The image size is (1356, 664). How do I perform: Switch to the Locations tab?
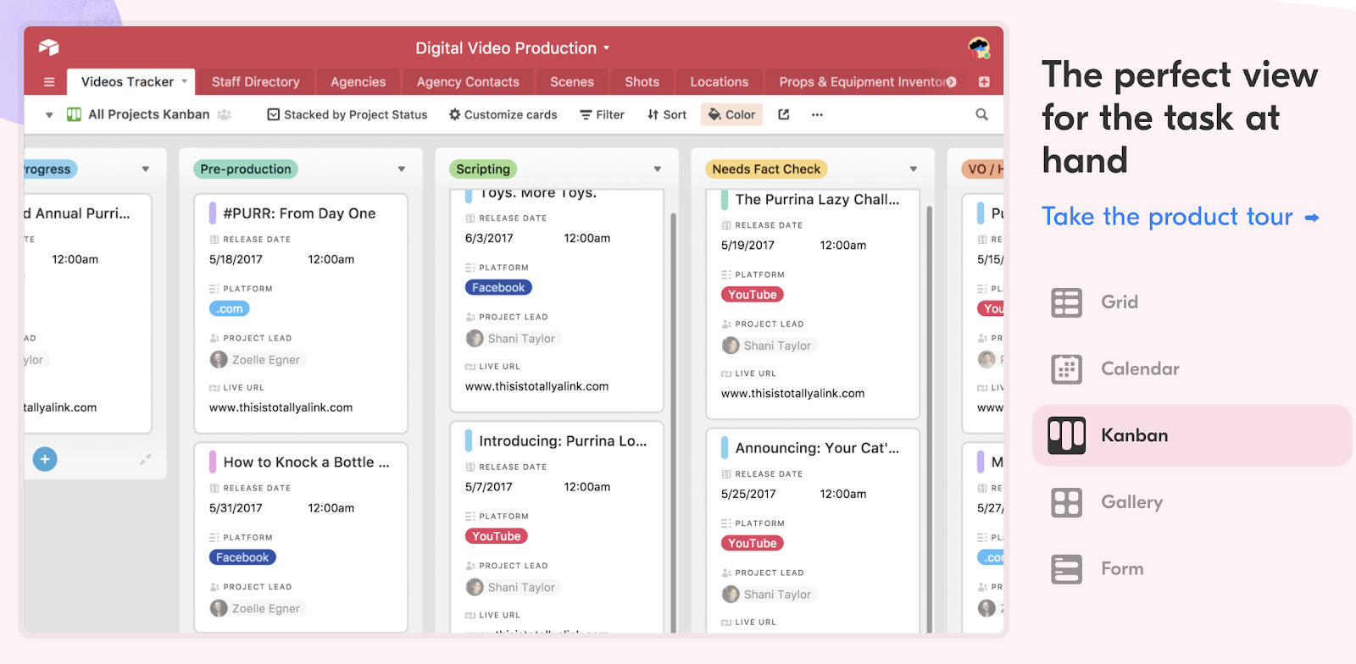[719, 82]
